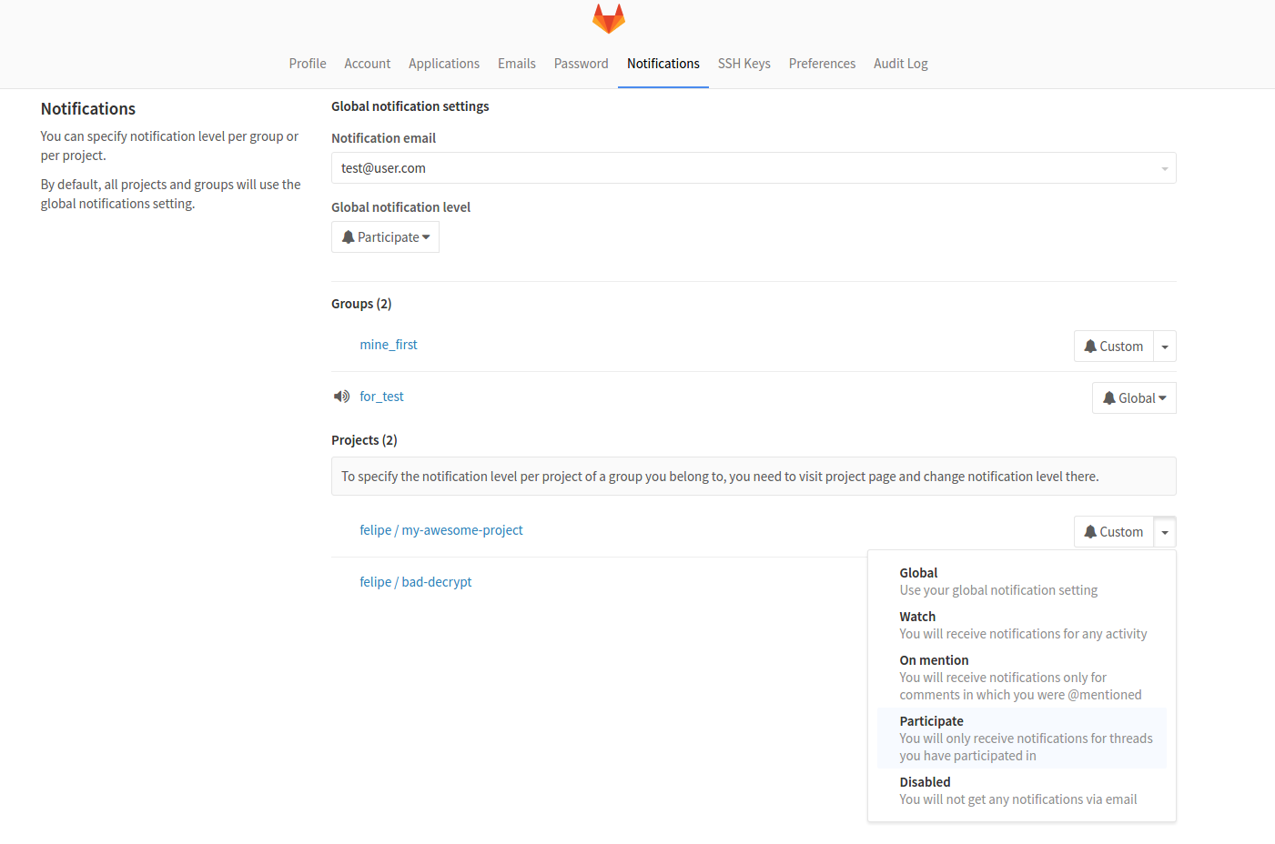Open the felipe / my-awesome-project link
The width and height of the screenshot is (1275, 844).
pyautogui.click(x=441, y=530)
